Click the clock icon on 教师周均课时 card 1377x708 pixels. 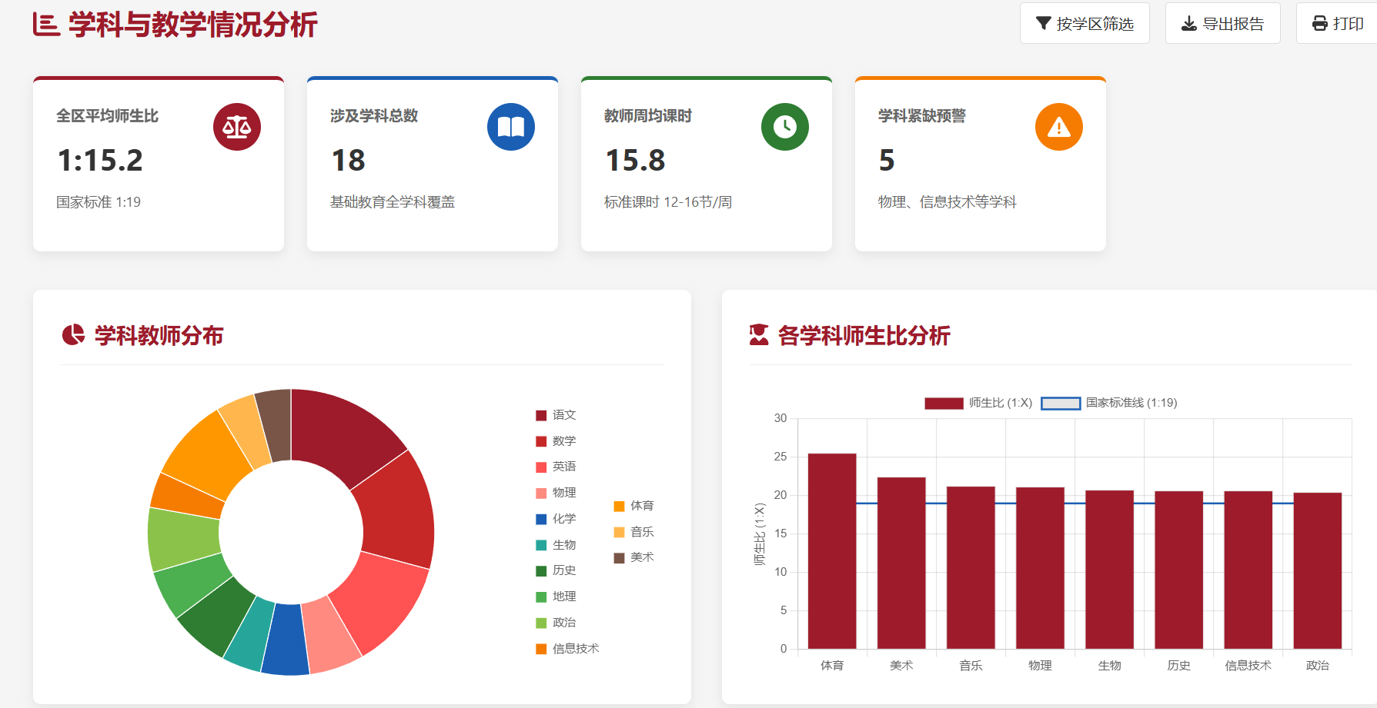tap(785, 127)
